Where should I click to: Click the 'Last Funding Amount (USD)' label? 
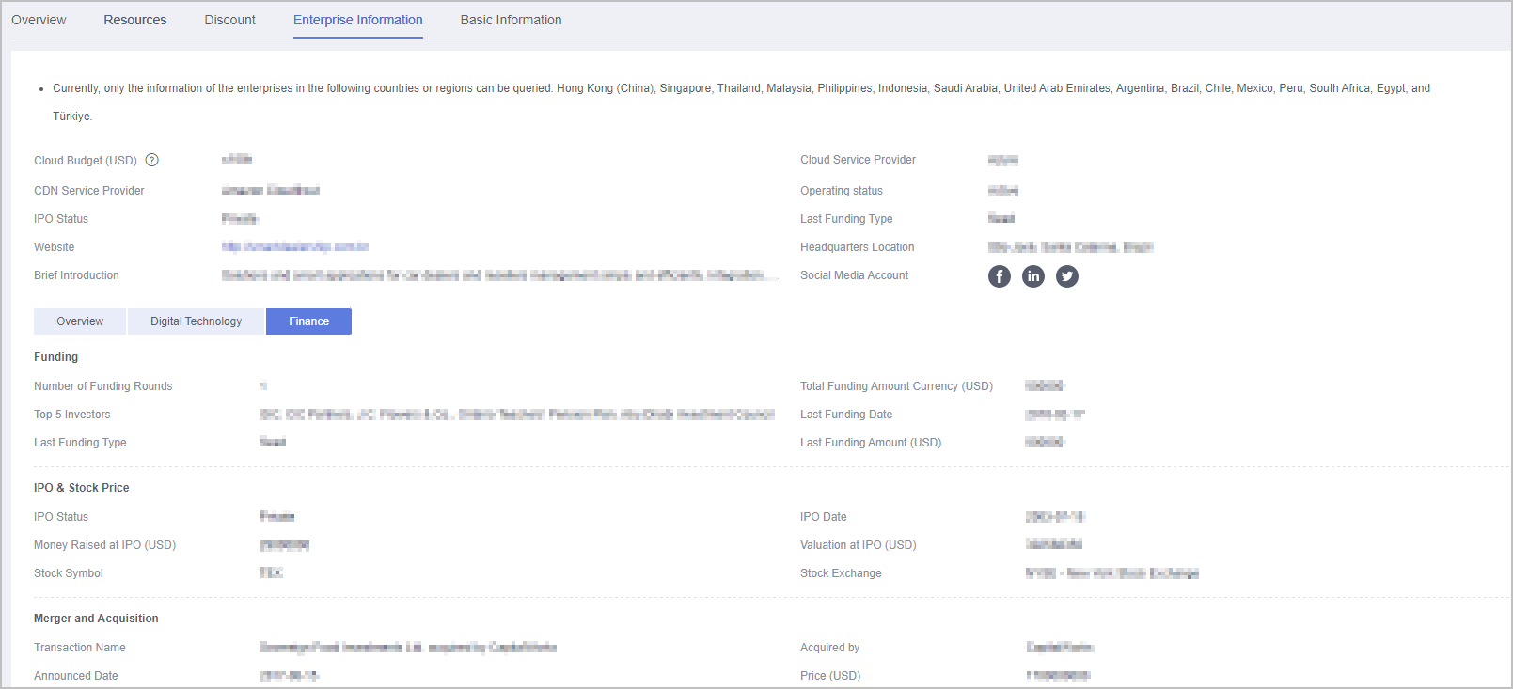point(871,443)
